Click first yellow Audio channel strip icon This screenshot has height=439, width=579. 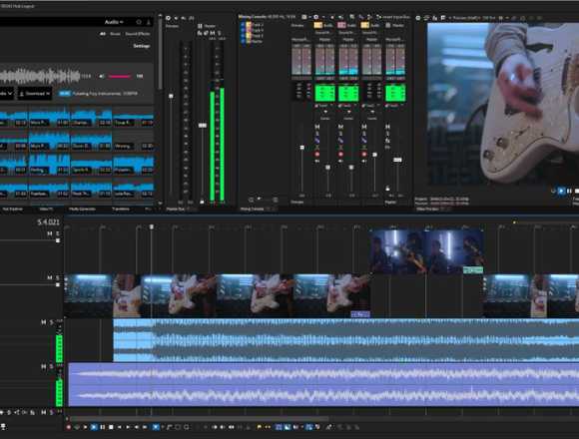click(x=317, y=25)
